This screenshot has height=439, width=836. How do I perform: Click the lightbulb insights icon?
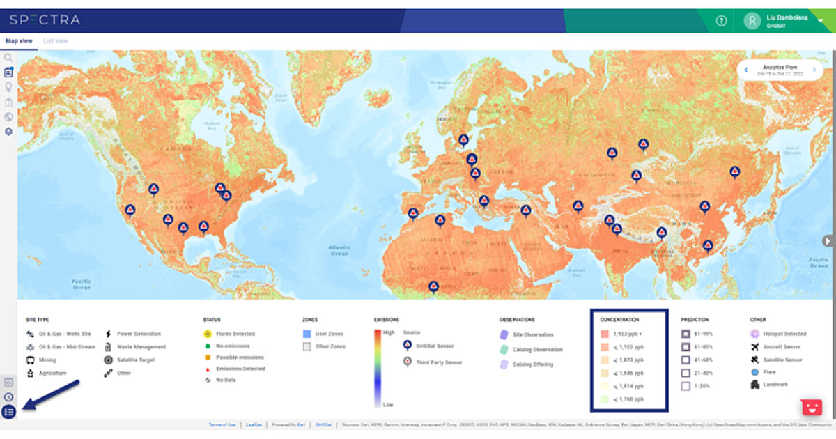click(8, 87)
